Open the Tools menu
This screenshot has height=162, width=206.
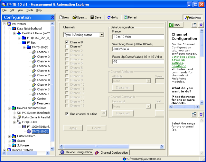(x=30, y=10)
